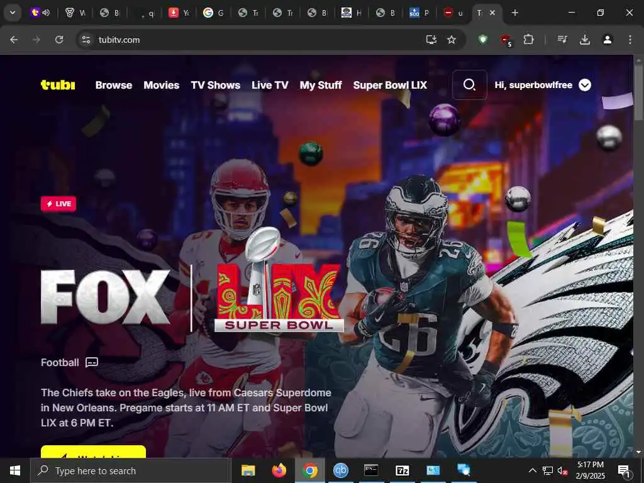This screenshot has height=483, width=644.
Task: Open the green shield extension
Action: [483, 40]
